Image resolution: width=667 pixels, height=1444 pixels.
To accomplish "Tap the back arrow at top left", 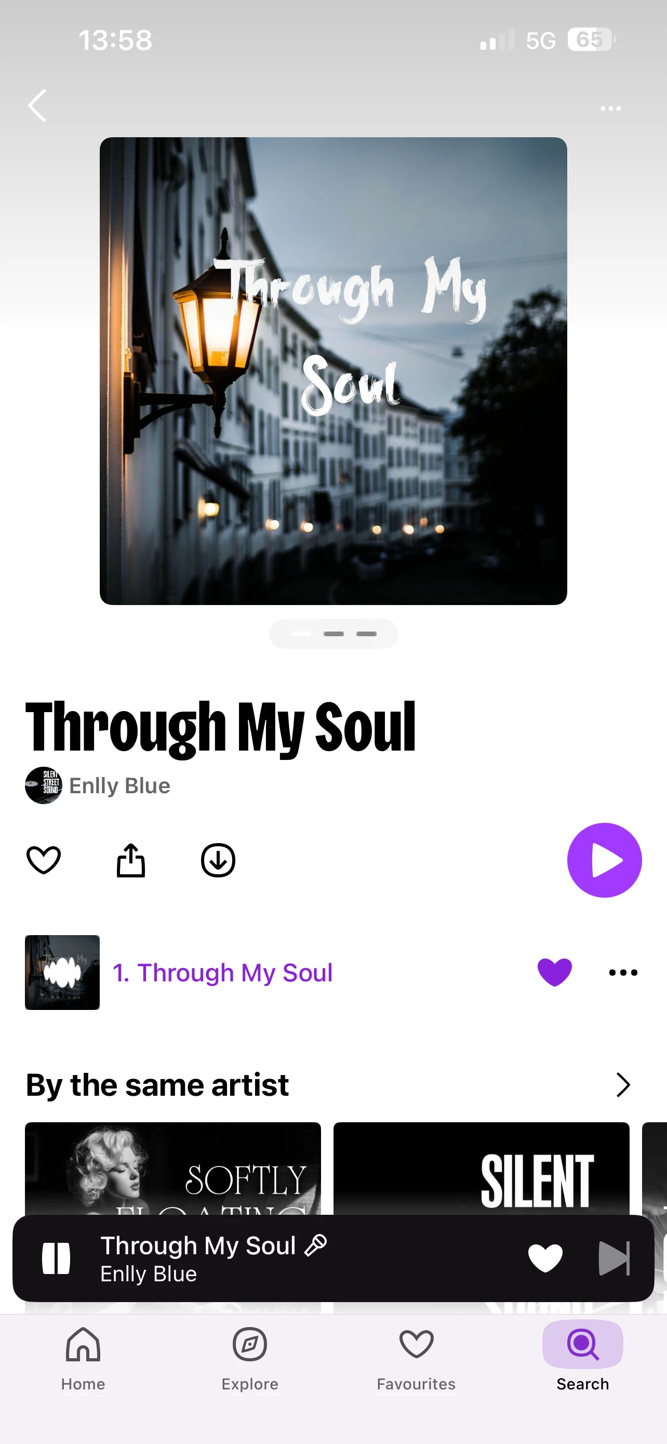I will pyautogui.click(x=37, y=106).
